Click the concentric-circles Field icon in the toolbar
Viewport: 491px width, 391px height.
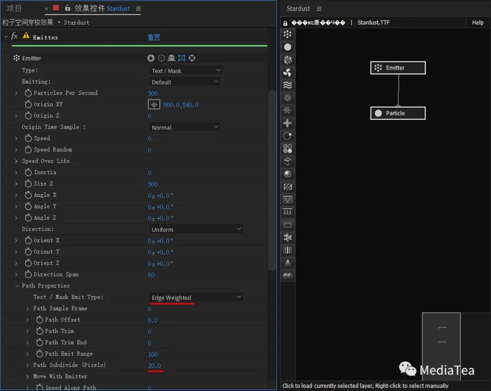pos(287,98)
